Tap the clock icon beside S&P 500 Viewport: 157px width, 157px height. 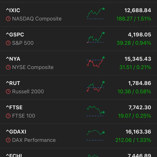[8, 43]
